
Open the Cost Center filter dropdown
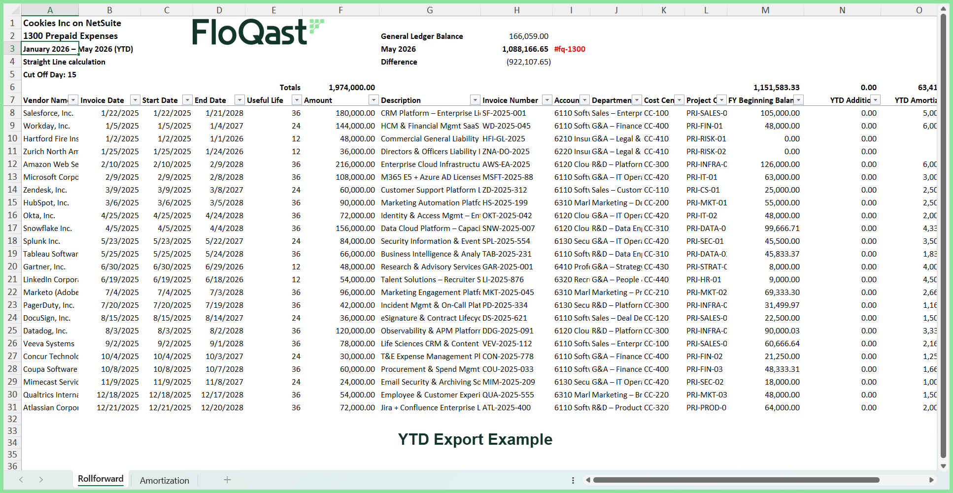point(679,100)
